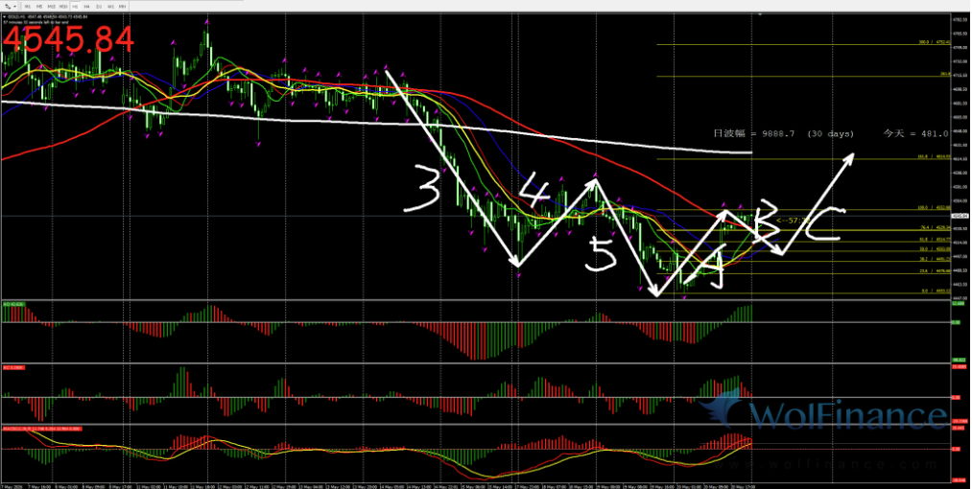Screen dimensions: 972x489
Task: Toggle the active H1 timeframe button
Action: [x=75, y=6]
